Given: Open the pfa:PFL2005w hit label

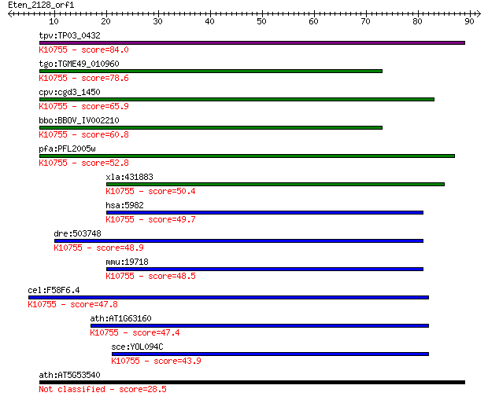Looking at the screenshot, I should pos(67,149).
